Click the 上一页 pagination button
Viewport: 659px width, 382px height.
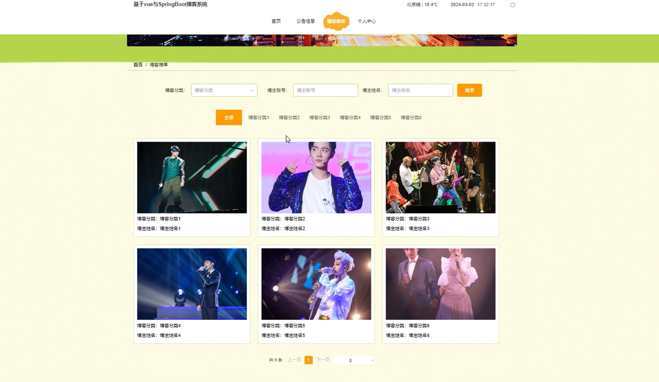(294, 360)
